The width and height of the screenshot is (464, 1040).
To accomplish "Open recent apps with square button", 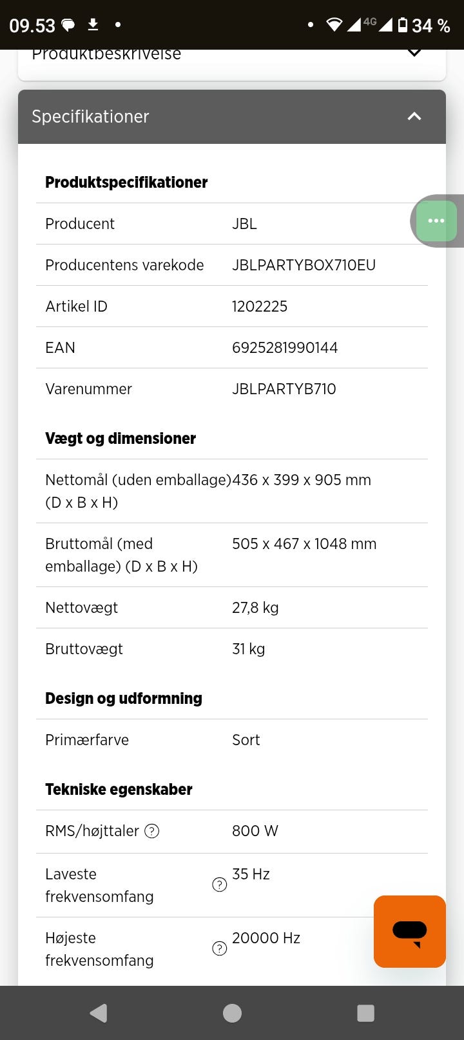I will 365,1013.
